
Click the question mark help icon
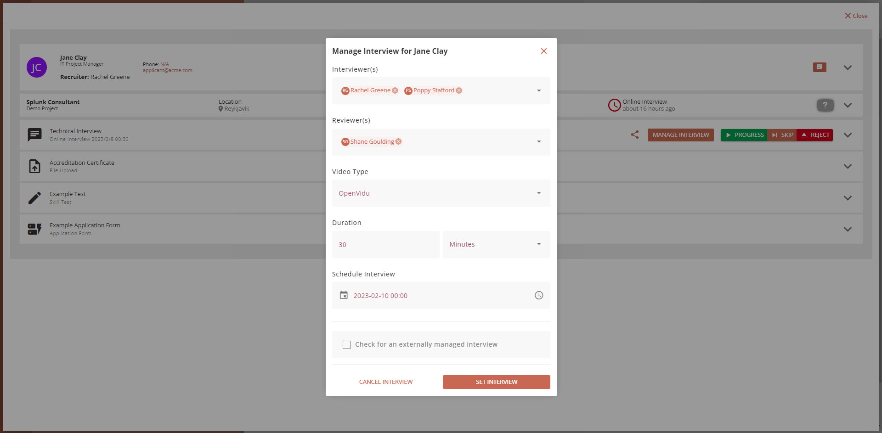pos(825,105)
